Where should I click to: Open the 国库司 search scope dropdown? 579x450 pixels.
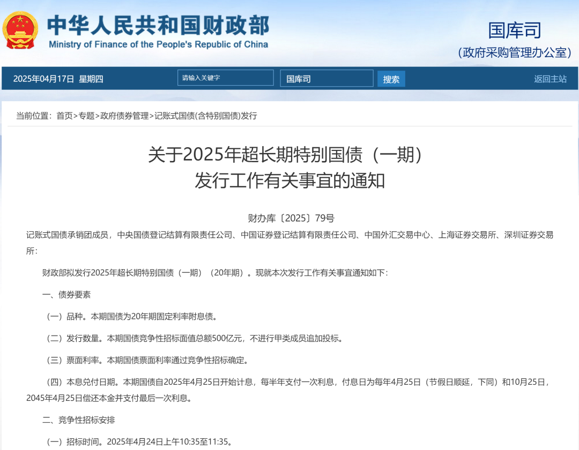(326, 78)
